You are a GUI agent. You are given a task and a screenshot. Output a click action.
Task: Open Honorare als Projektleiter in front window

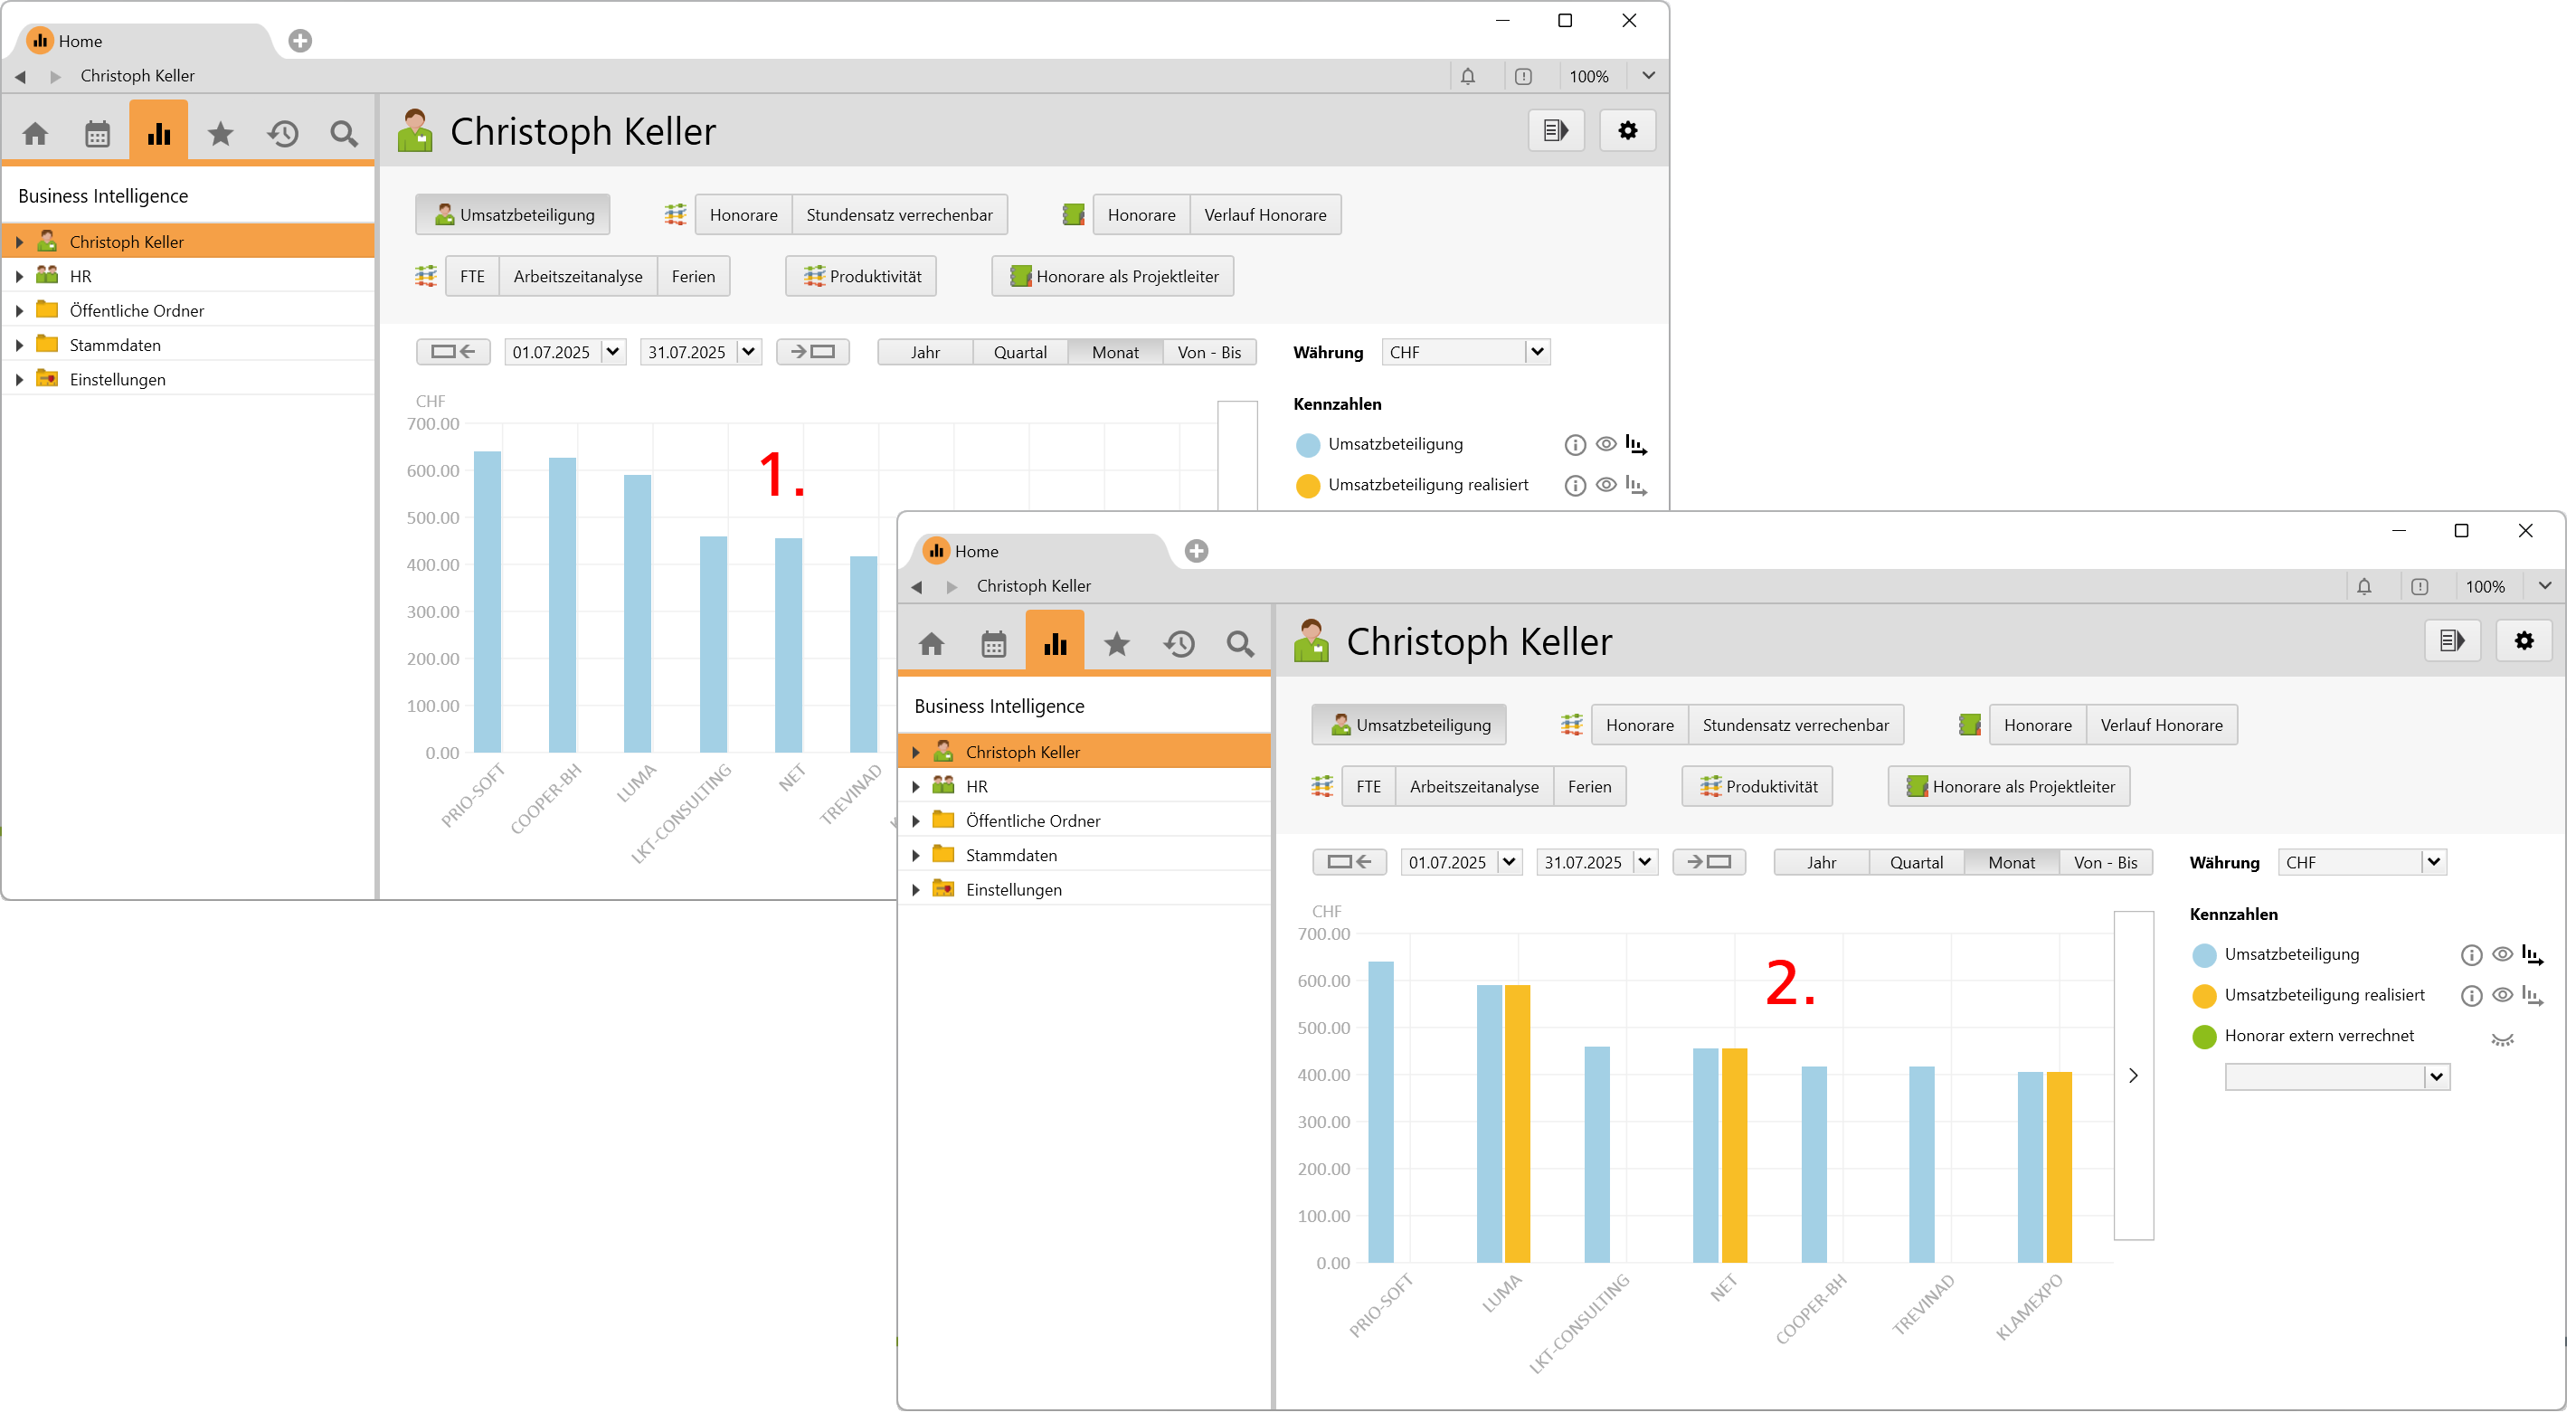click(x=2009, y=787)
